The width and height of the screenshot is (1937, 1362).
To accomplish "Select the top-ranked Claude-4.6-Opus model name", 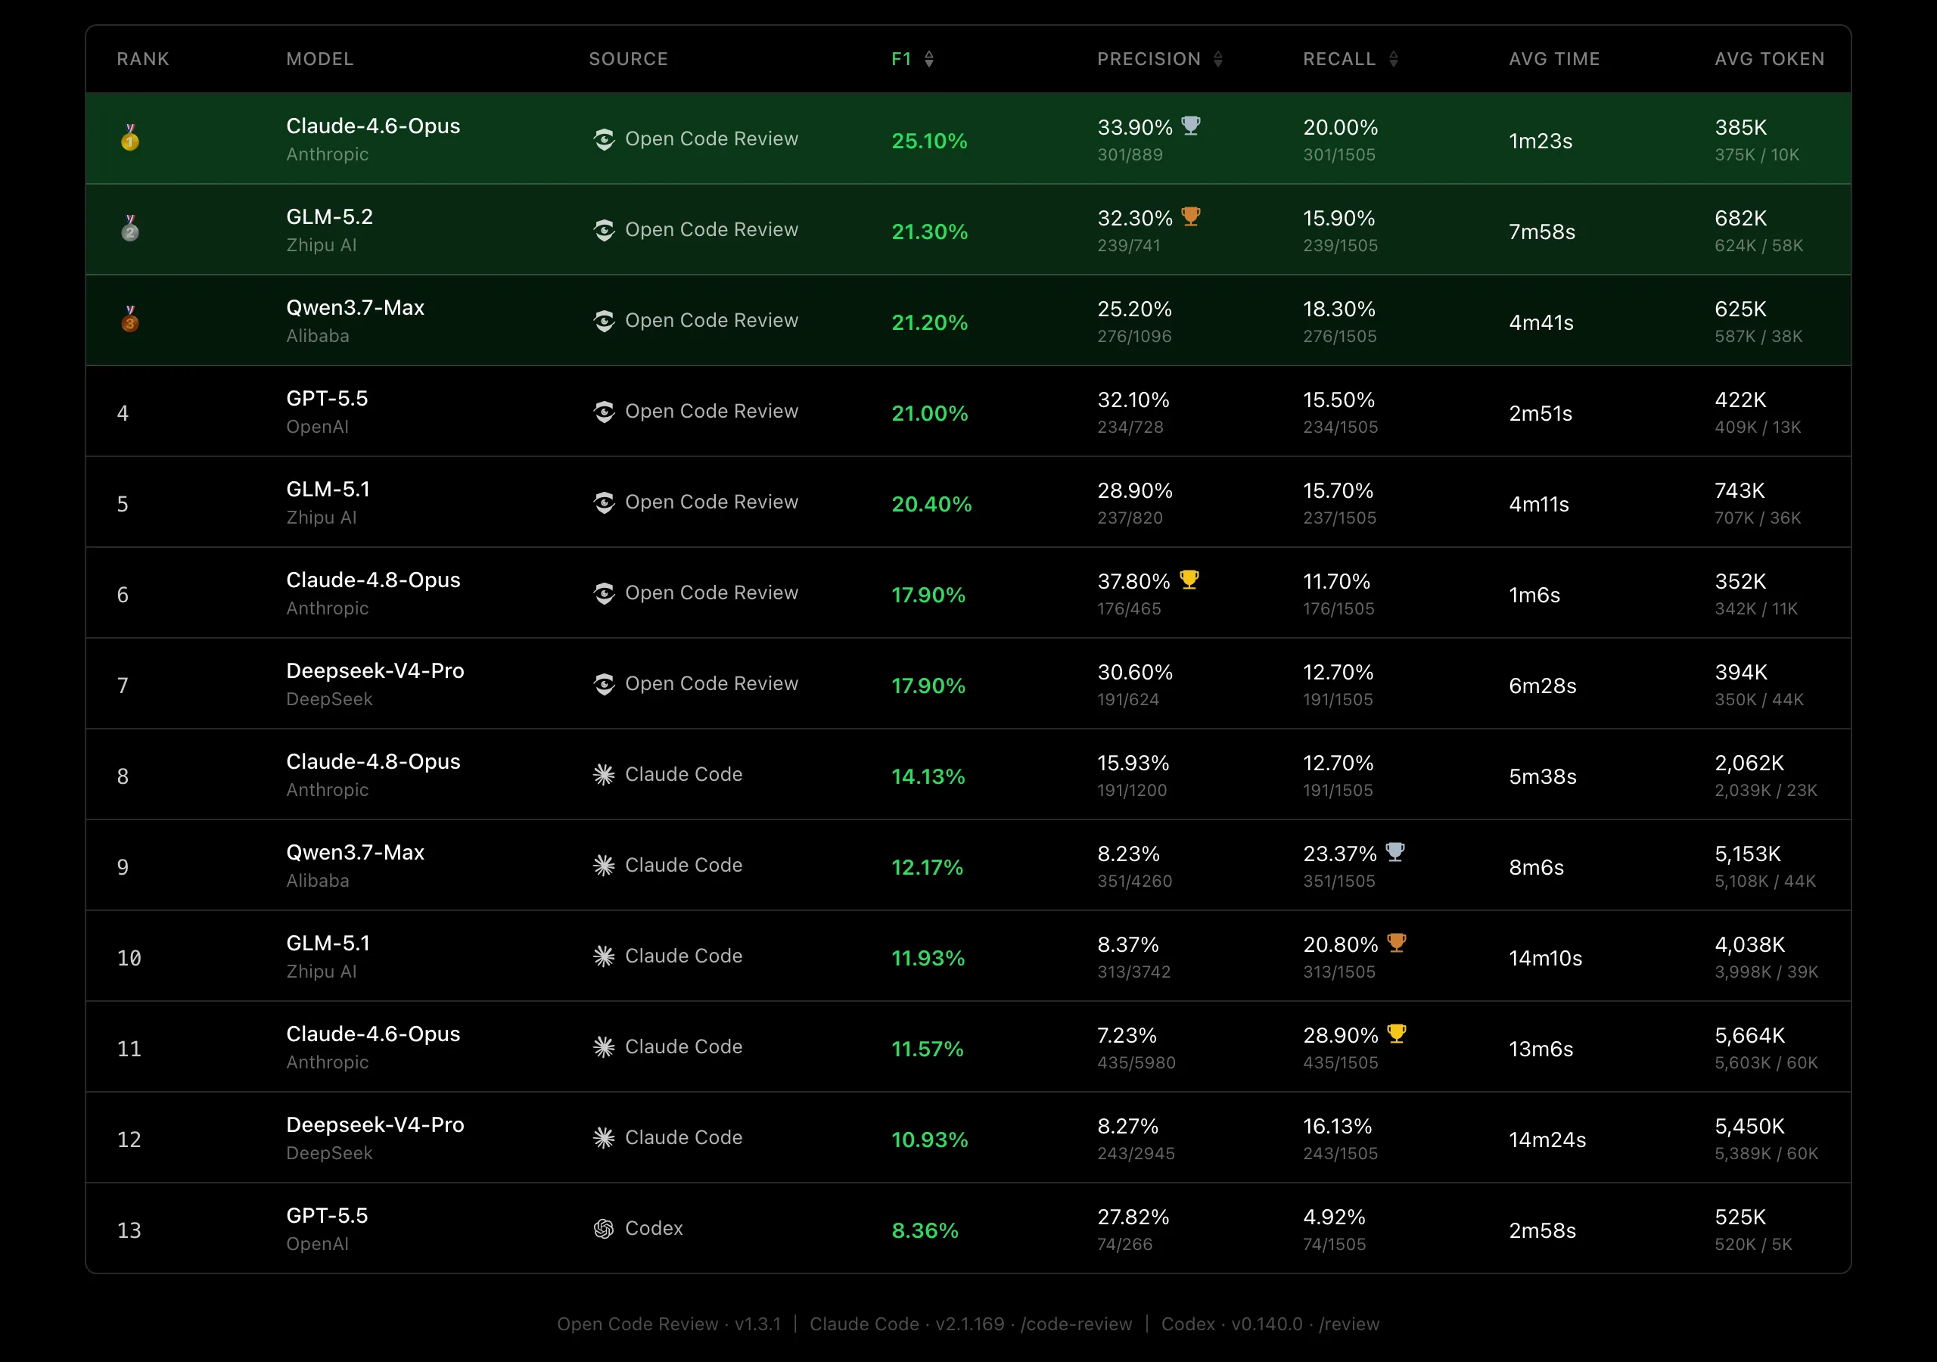I will [373, 126].
